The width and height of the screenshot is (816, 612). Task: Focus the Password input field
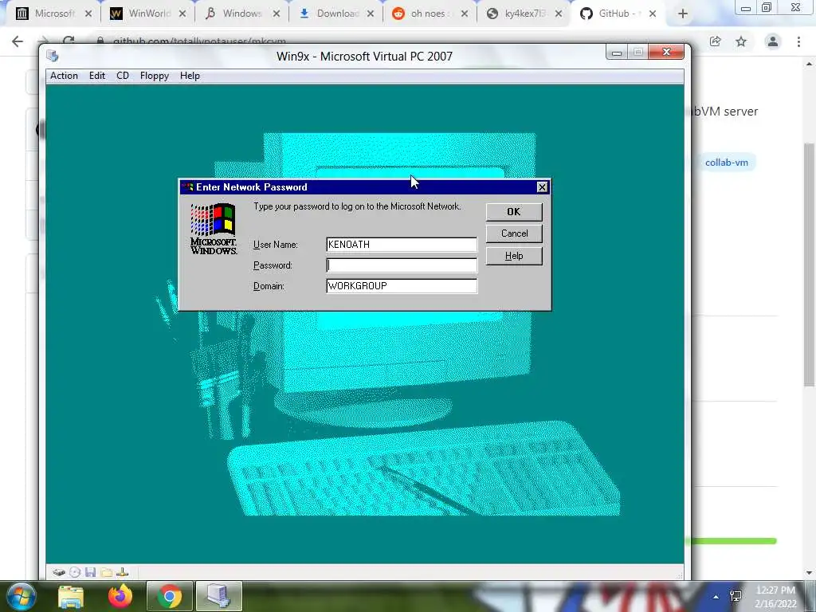[402, 265]
